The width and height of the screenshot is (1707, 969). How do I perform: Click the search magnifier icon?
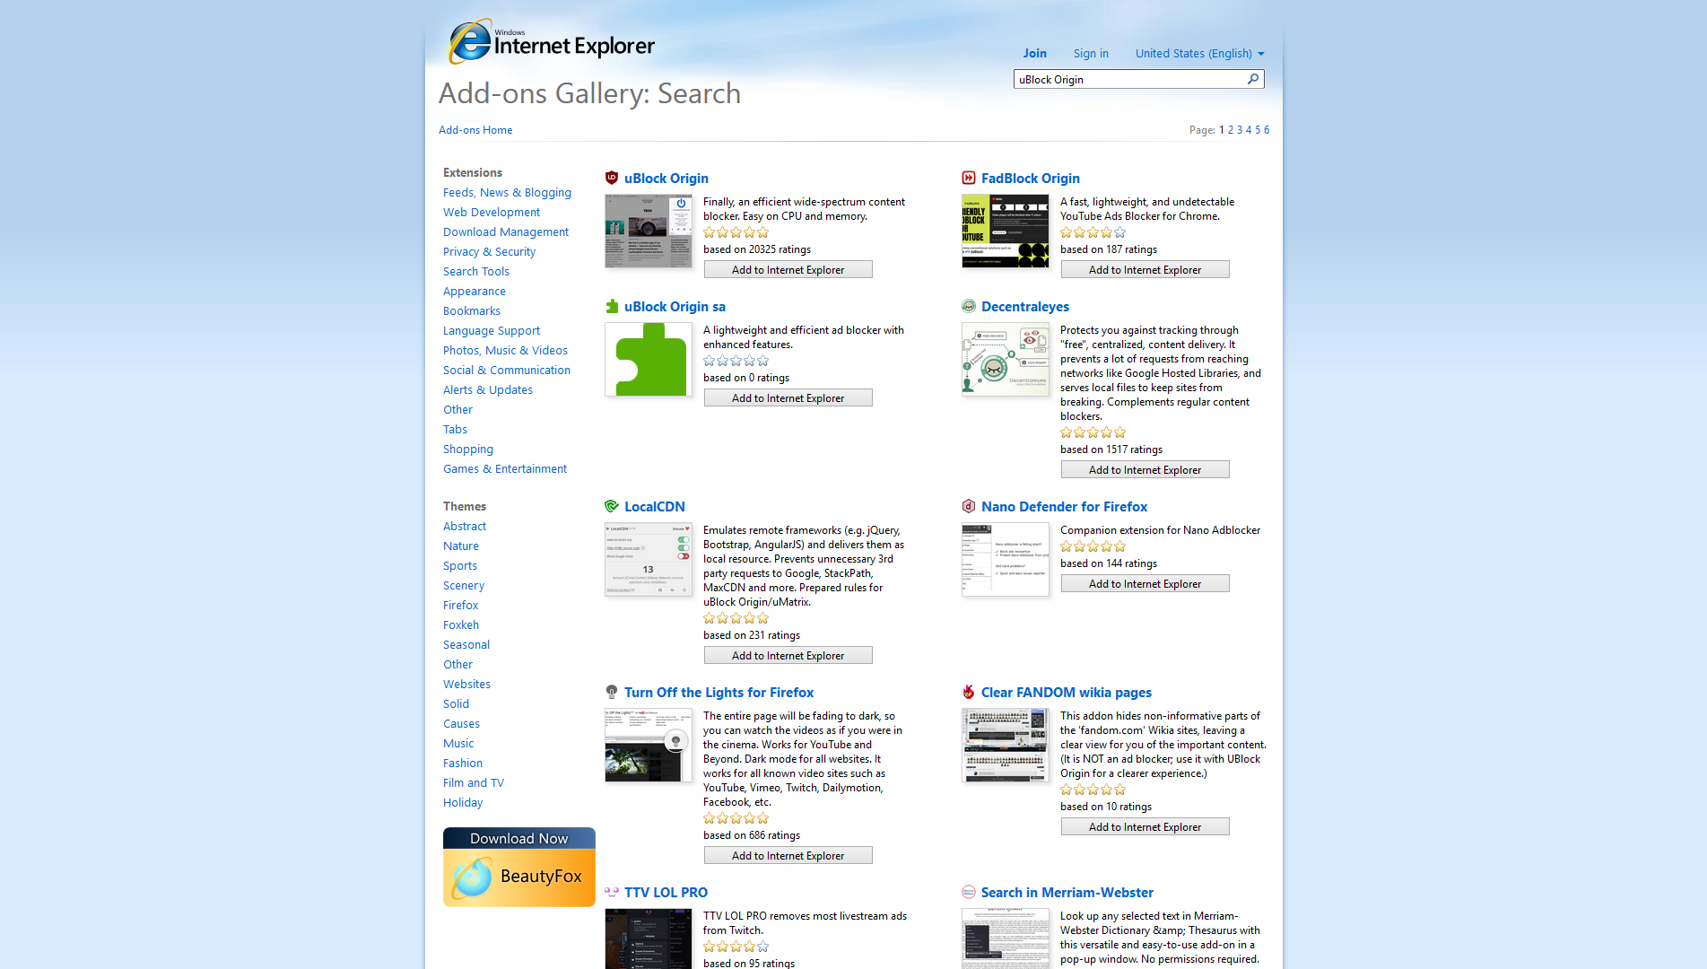pyautogui.click(x=1253, y=79)
